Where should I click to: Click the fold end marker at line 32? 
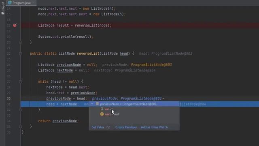[21, 109]
